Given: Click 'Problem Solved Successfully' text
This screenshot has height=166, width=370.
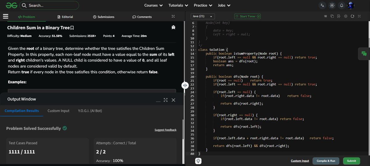Looking at the screenshot, I should tap(34, 128).
